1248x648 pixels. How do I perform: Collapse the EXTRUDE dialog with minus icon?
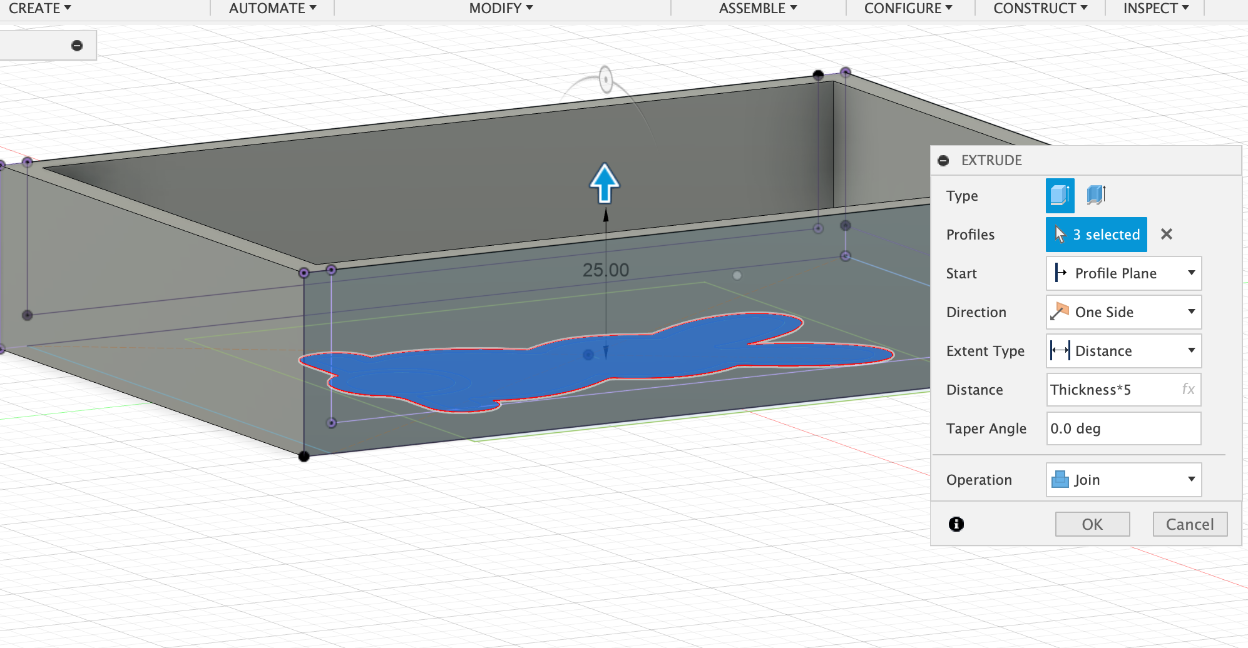point(943,161)
